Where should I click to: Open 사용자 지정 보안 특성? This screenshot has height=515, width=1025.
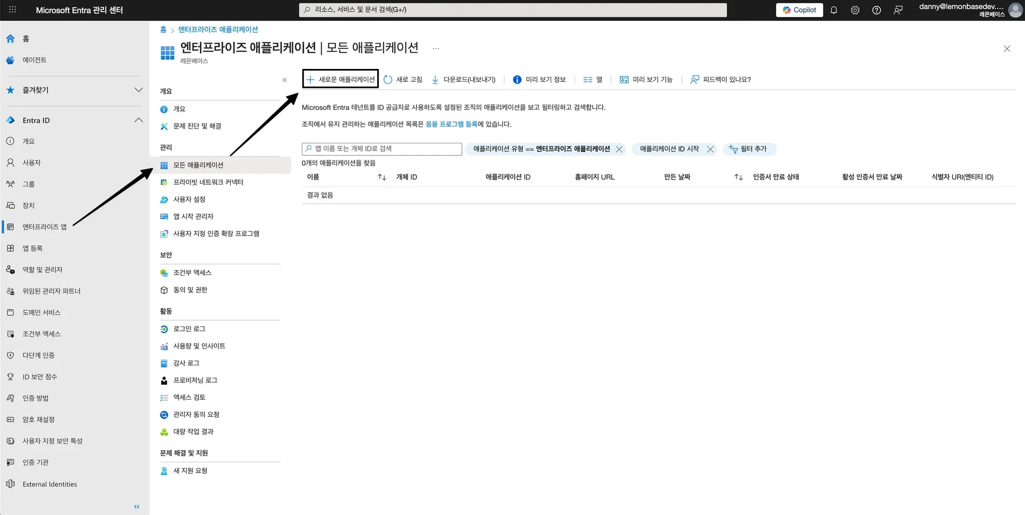click(x=52, y=441)
